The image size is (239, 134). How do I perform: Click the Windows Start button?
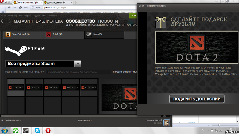(5, 130)
